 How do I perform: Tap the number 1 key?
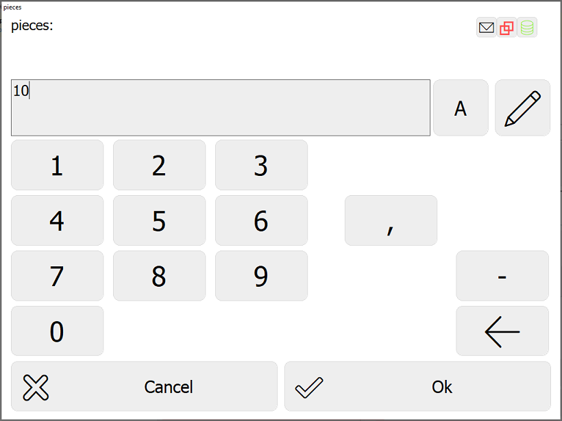click(x=58, y=165)
